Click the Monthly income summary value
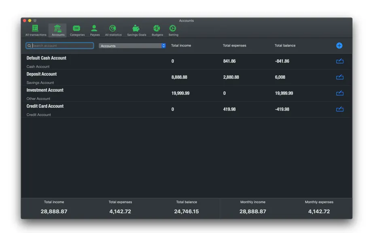The width and height of the screenshot is (373, 233). 252,212
